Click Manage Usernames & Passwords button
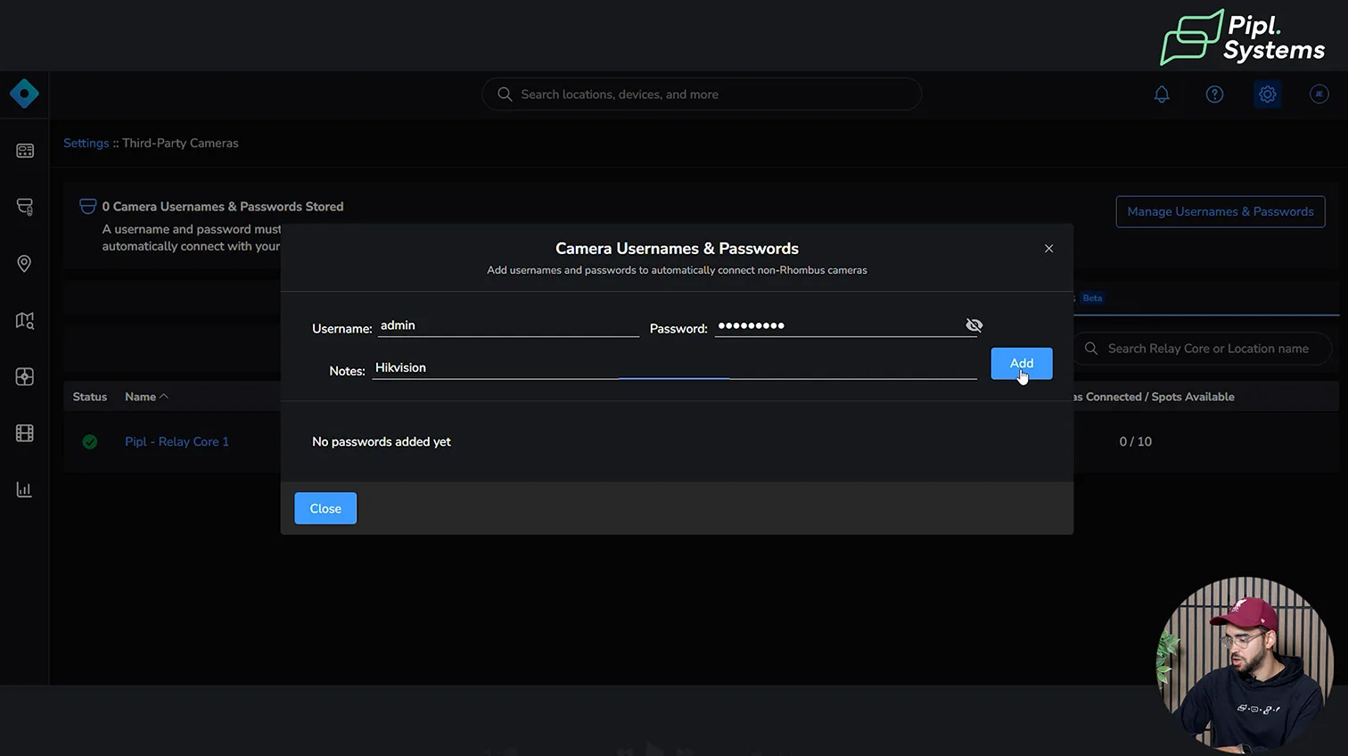 [1220, 211]
